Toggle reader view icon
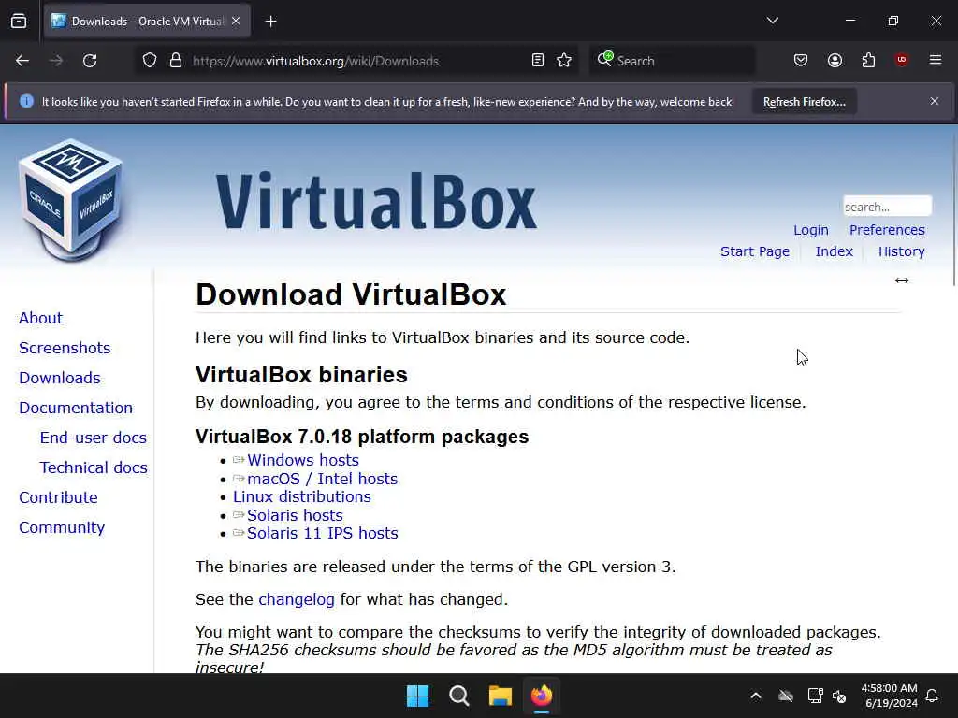This screenshot has width=958, height=718. point(538,61)
